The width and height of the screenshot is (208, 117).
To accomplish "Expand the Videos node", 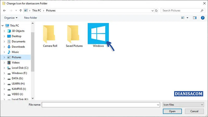I will coord(4,63).
